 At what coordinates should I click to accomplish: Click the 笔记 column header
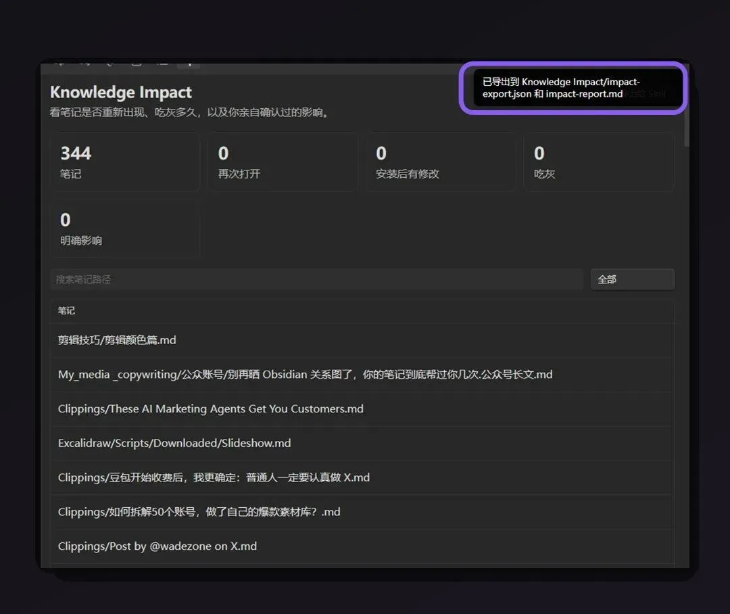[x=66, y=311]
